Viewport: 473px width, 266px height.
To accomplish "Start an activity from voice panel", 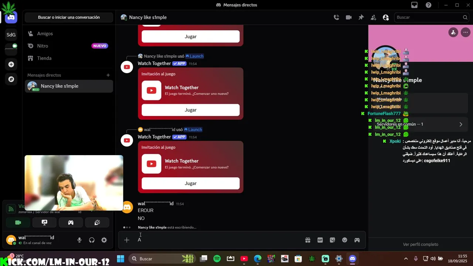I will point(71,222).
